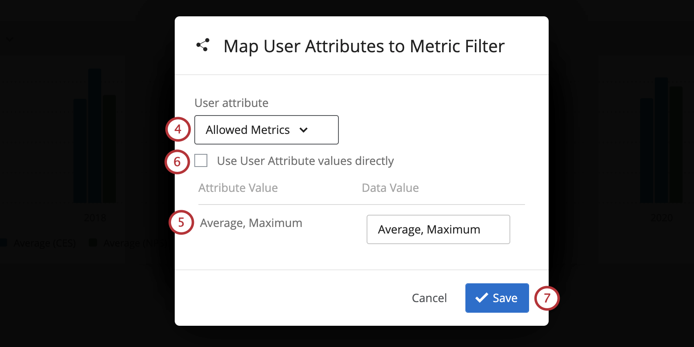This screenshot has height=347, width=694.
Task: Select the Attribute Value column header
Action: pyautogui.click(x=238, y=188)
